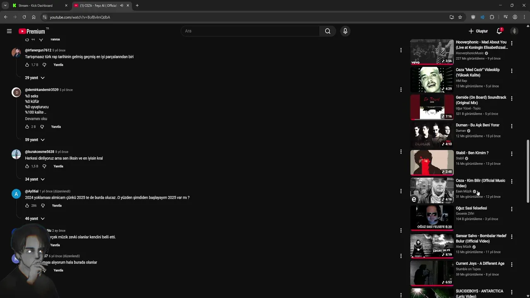Like the comment by @demirkandemir3539
The width and height of the screenshot is (530, 298).
[27, 127]
